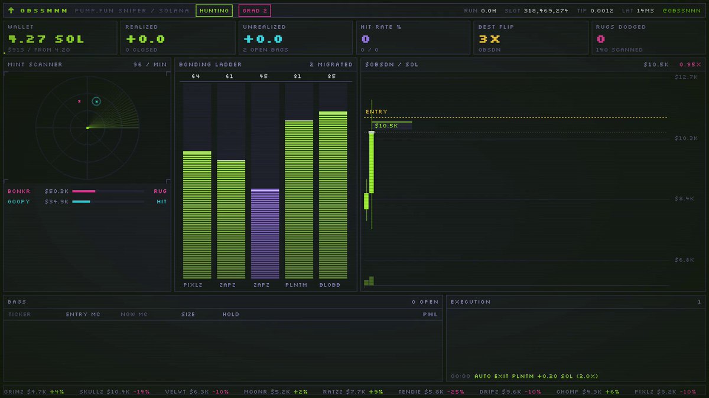
Task: Click the HIT tag on the GOOPY row
Action: [x=161, y=202]
